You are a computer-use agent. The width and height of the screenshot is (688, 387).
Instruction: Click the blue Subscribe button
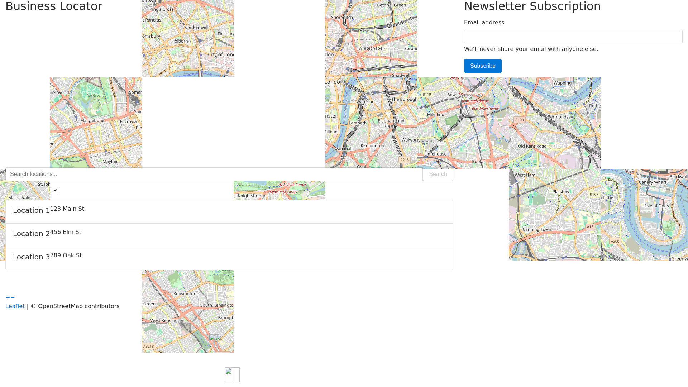(483, 66)
